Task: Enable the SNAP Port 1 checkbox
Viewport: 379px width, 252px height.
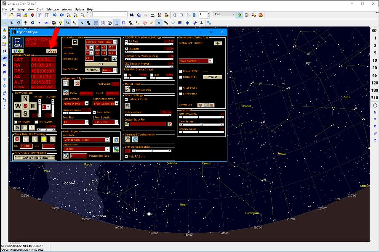Action: tap(181, 88)
